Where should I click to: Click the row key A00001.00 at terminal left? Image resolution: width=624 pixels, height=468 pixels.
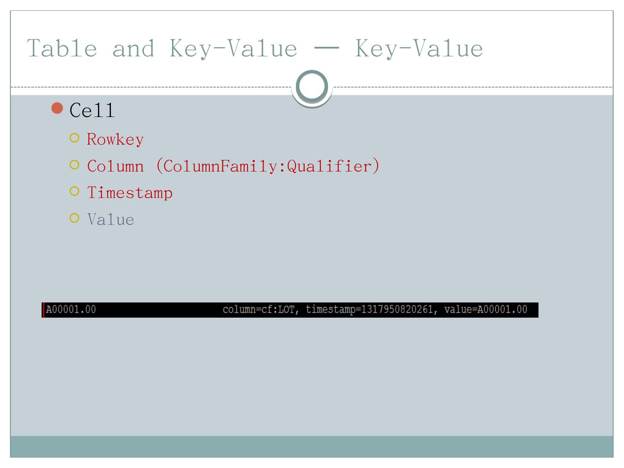71,310
